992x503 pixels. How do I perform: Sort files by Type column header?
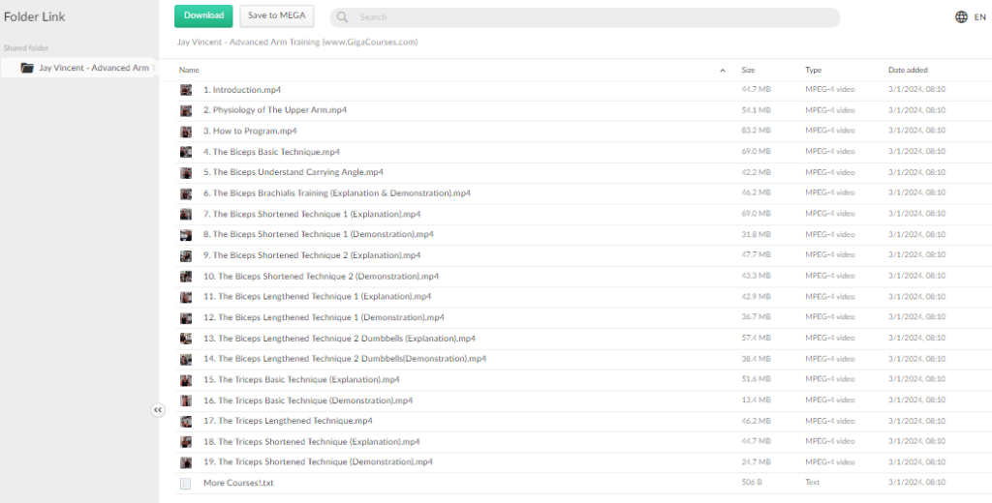pyautogui.click(x=813, y=70)
